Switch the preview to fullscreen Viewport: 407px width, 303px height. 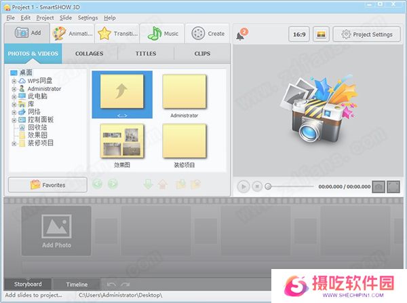point(393,187)
